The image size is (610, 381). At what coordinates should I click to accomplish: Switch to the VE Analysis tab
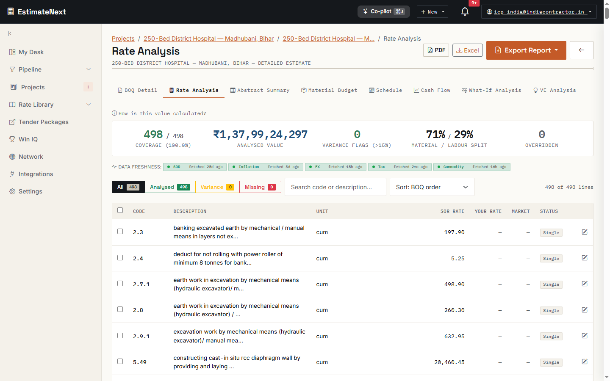pyautogui.click(x=555, y=90)
